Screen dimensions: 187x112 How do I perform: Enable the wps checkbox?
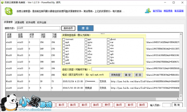[x=86, y=57]
